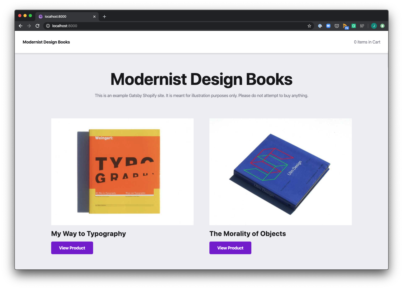The image size is (403, 289).
Task: Click the large Modernist Design Books heading
Action: [x=201, y=79]
